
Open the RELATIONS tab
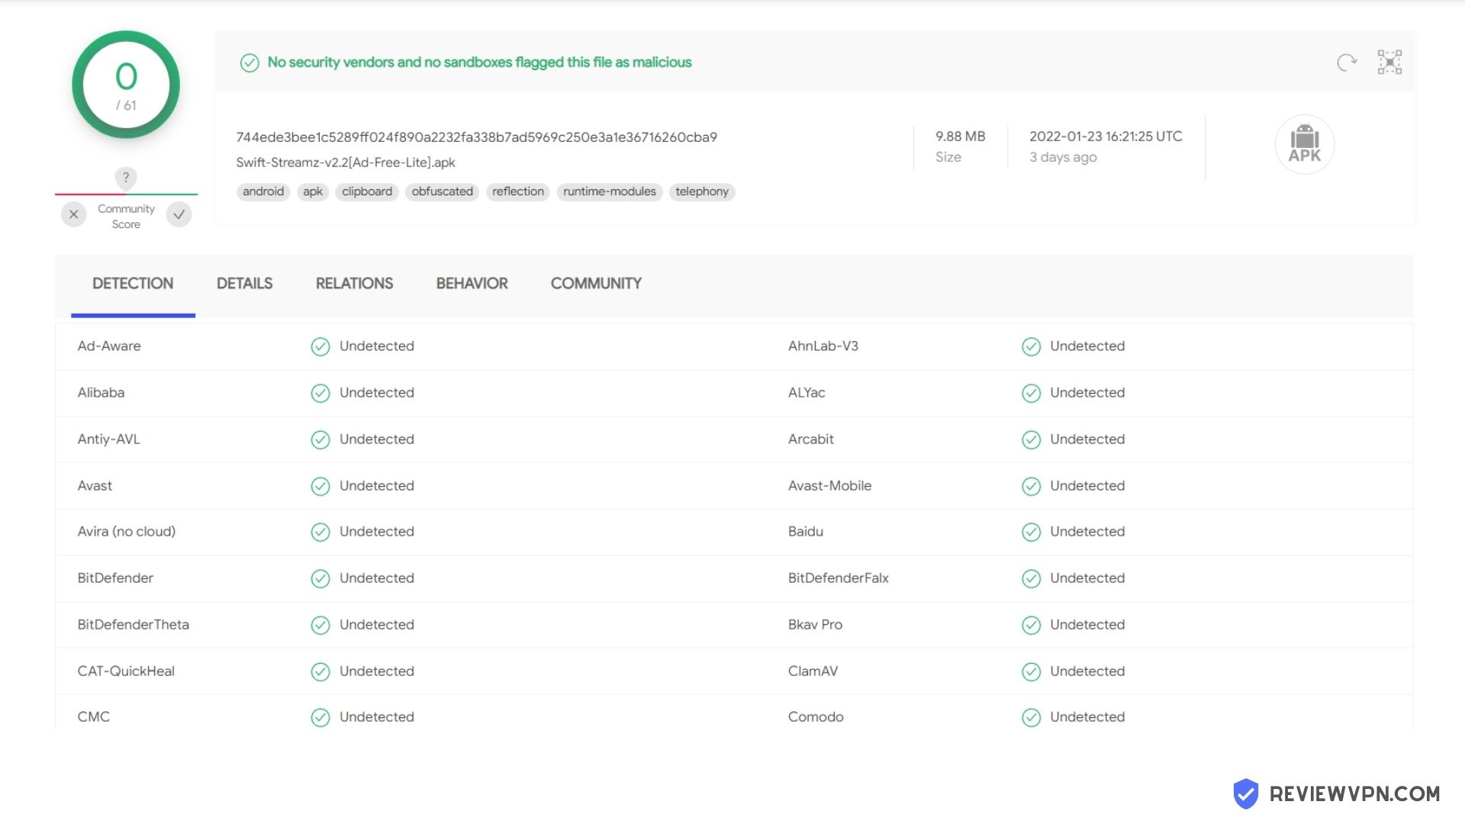354,284
